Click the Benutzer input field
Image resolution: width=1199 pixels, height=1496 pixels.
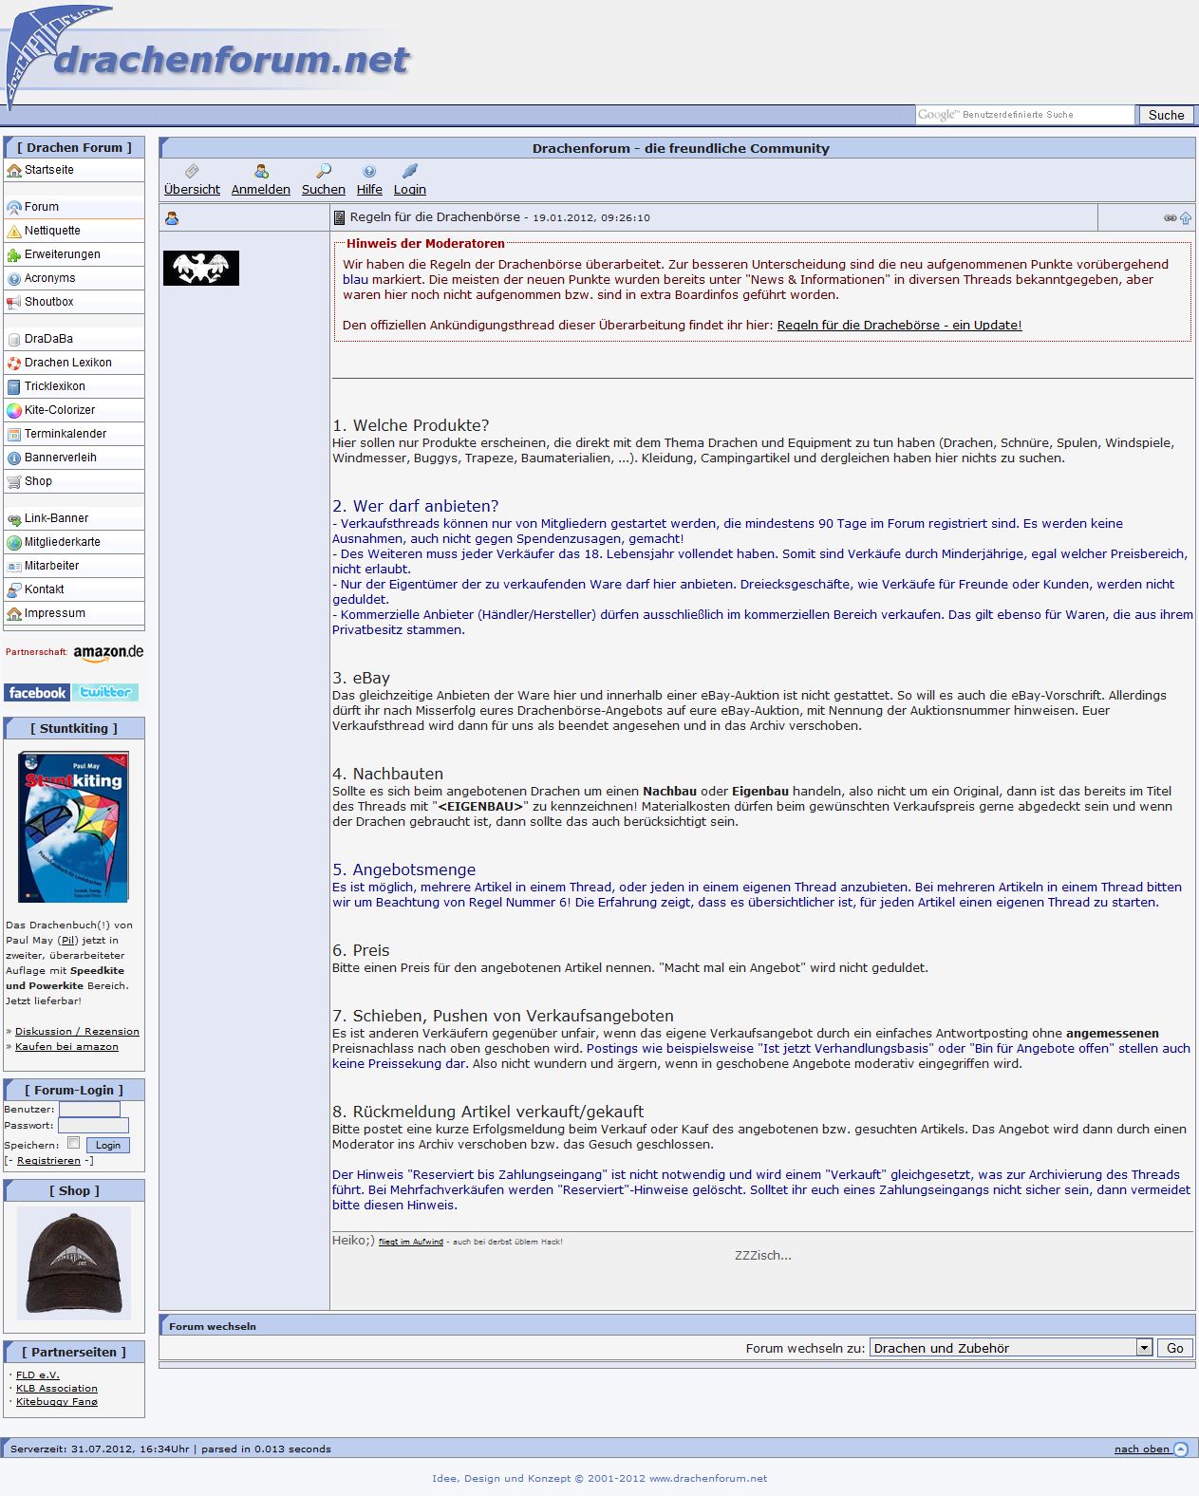pos(89,1109)
